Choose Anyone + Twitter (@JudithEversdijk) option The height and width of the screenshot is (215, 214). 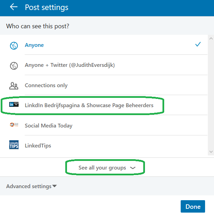(104, 65)
